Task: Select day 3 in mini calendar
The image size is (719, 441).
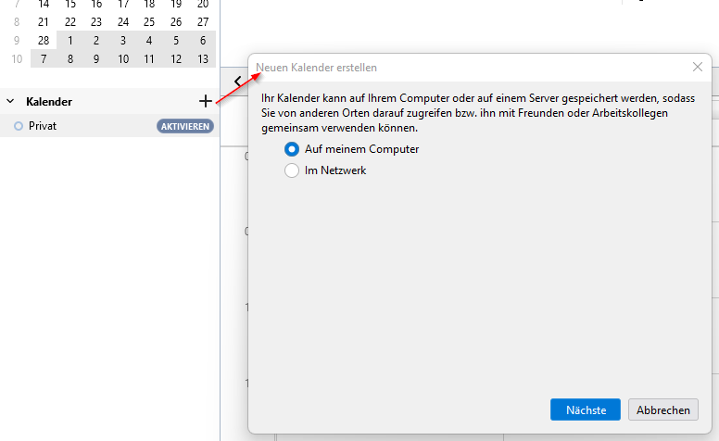Action: [x=123, y=41]
